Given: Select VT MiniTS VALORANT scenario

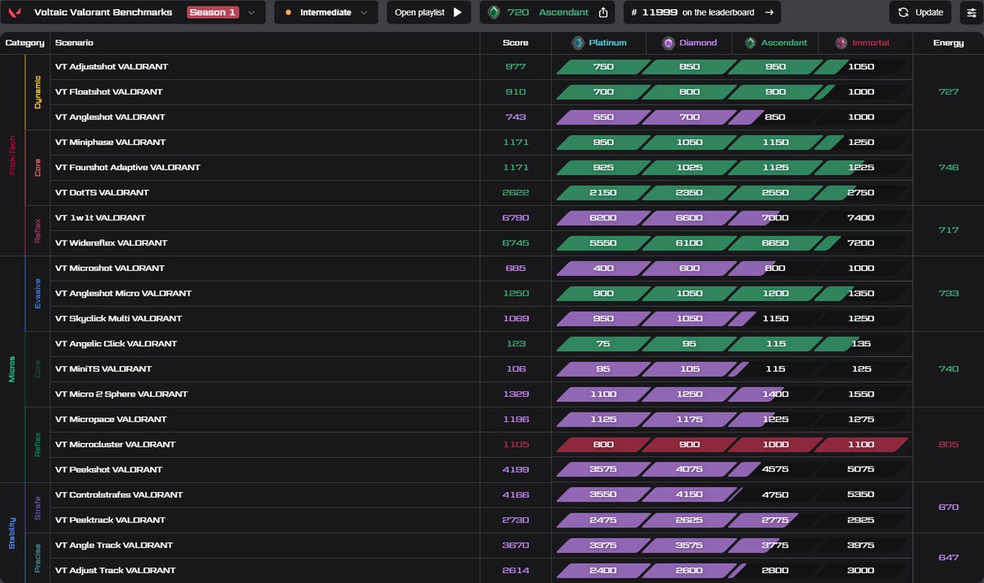Looking at the screenshot, I should coord(102,368).
